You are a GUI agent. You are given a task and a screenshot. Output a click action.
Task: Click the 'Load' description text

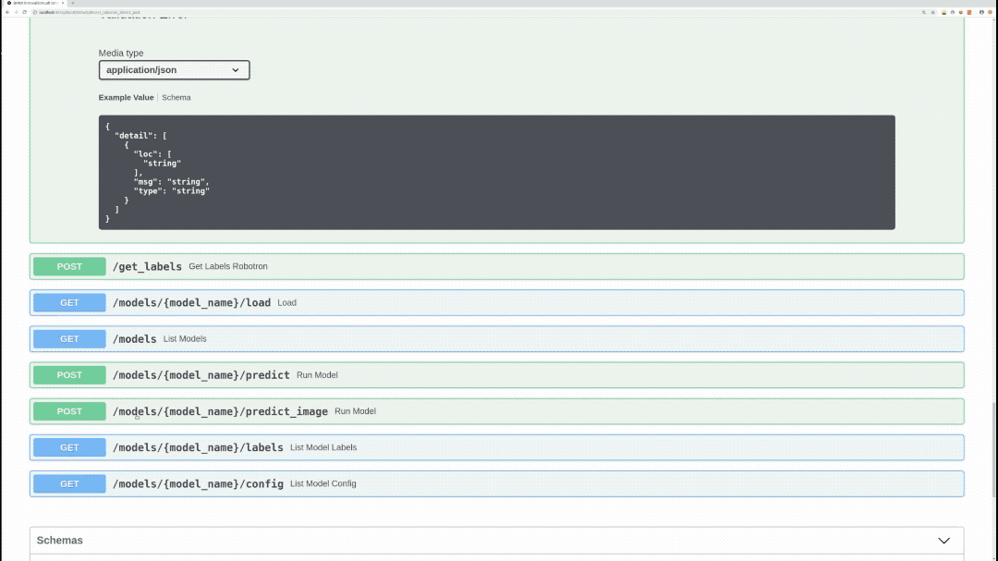coord(287,302)
